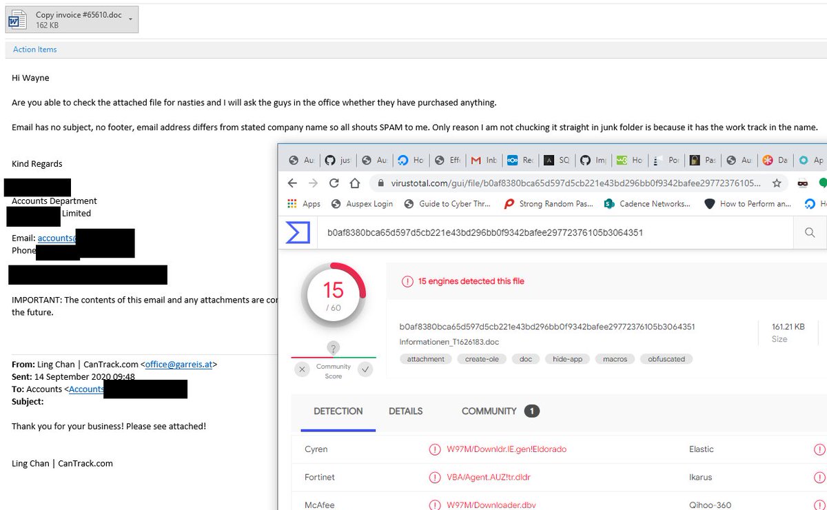
Task: Switch to the DETAILS tab
Action: click(x=405, y=411)
